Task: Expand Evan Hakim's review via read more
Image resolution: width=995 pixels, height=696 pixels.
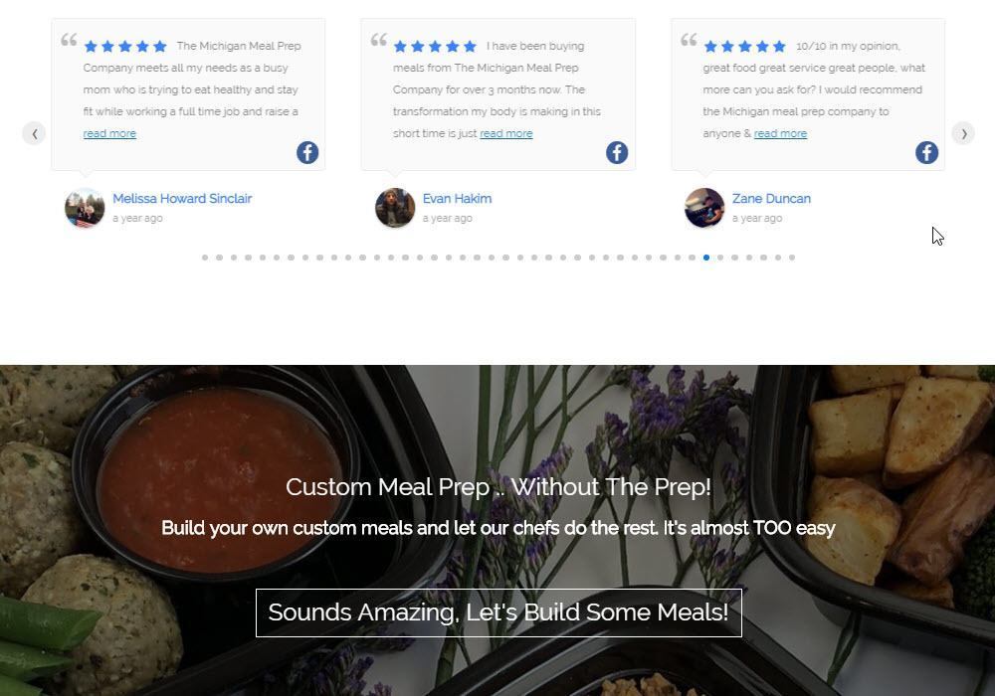Action: pos(506,134)
